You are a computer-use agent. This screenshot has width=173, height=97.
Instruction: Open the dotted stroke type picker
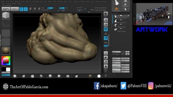point(6,25)
